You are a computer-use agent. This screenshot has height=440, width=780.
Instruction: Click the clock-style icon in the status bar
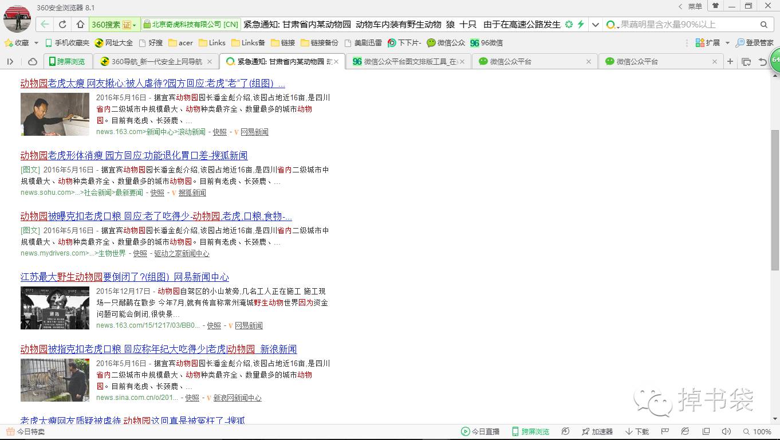coord(566,431)
